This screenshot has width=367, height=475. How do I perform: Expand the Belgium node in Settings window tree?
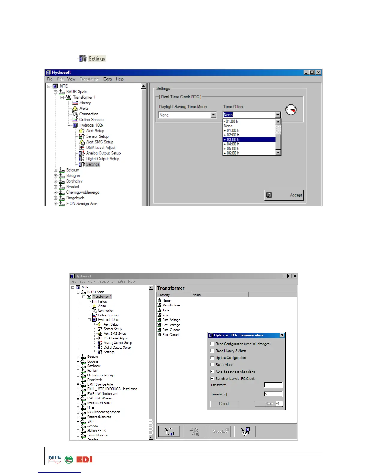point(55,170)
